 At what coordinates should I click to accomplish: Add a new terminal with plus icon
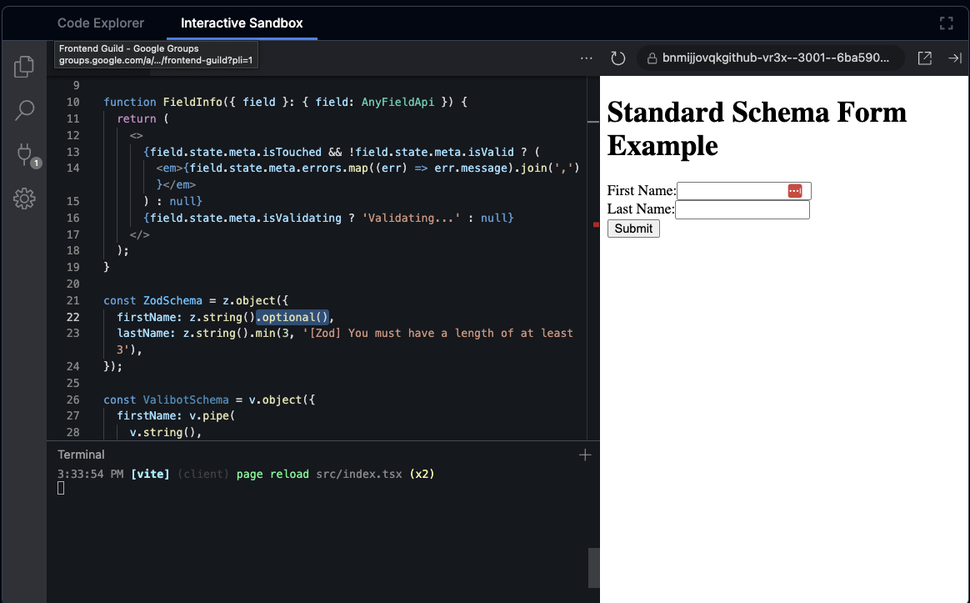[x=585, y=455]
